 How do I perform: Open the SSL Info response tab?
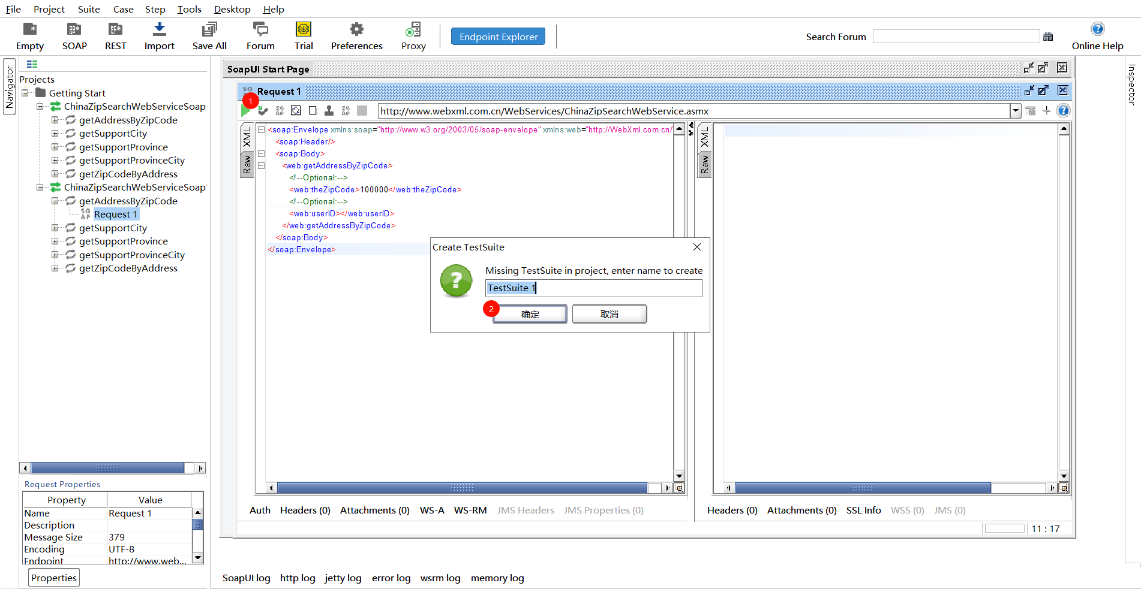point(863,510)
